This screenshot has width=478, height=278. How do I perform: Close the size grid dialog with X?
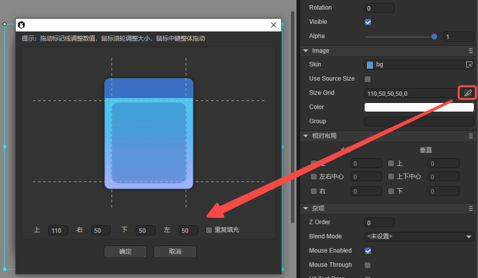pos(274,25)
